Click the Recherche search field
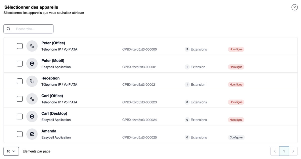 click(28, 29)
